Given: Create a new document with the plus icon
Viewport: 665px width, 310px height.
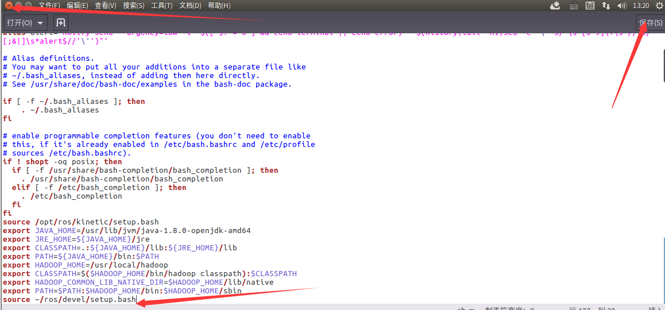Looking at the screenshot, I should coord(61,22).
